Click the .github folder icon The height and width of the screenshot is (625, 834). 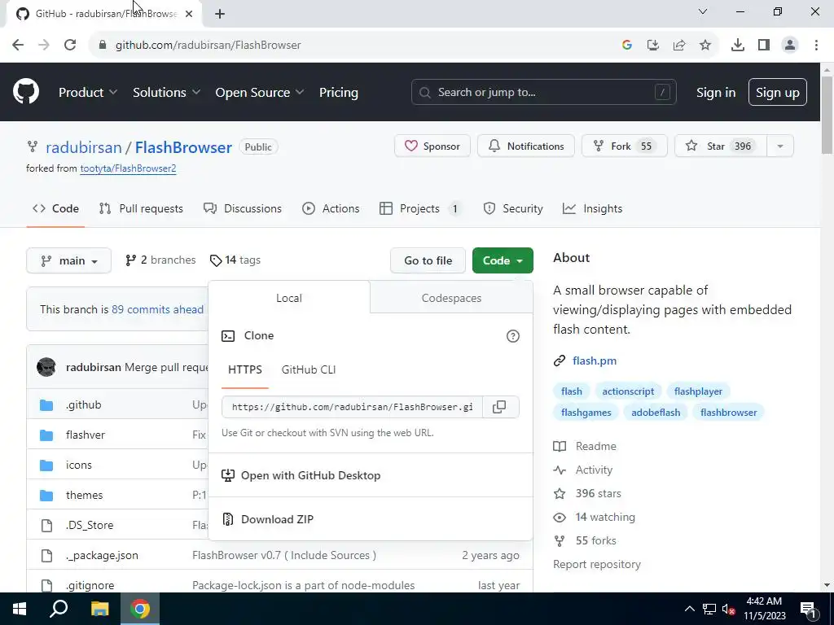[46, 405]
